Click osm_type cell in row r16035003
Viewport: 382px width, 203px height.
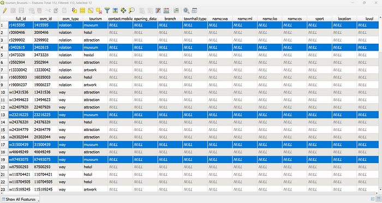(70, 77)
